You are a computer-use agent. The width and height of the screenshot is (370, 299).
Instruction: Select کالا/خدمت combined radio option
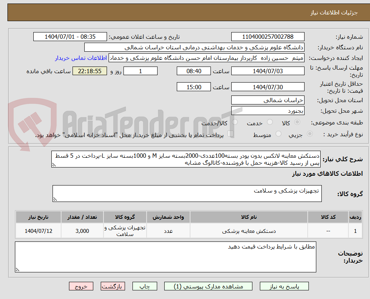(x=235, y=121)
